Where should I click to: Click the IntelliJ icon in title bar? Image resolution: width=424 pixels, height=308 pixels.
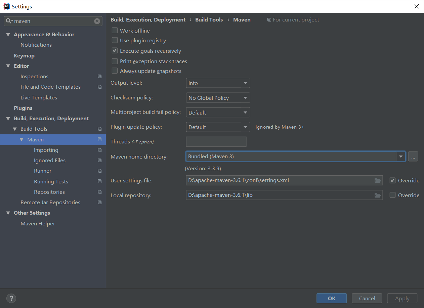click(6, 6)
